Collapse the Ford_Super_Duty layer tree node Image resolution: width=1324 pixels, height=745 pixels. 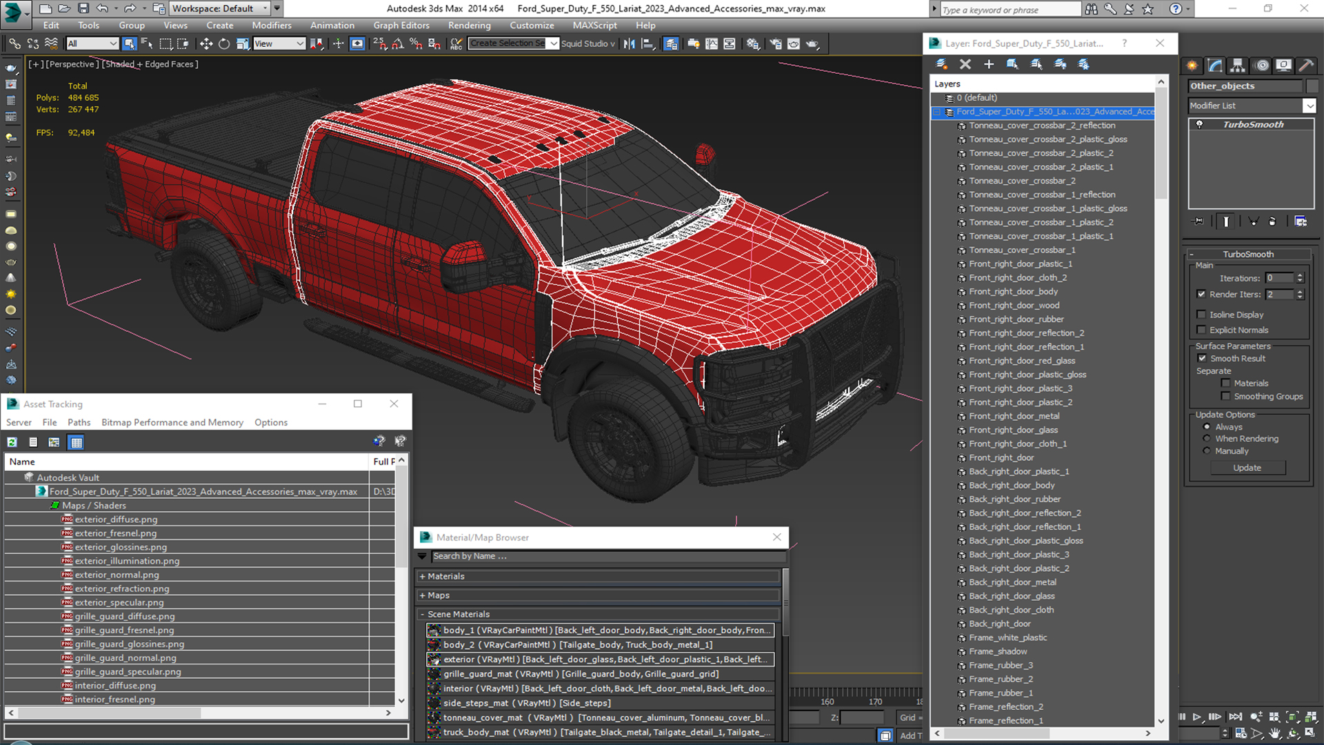pyautogui.click(x=937, y=112)
